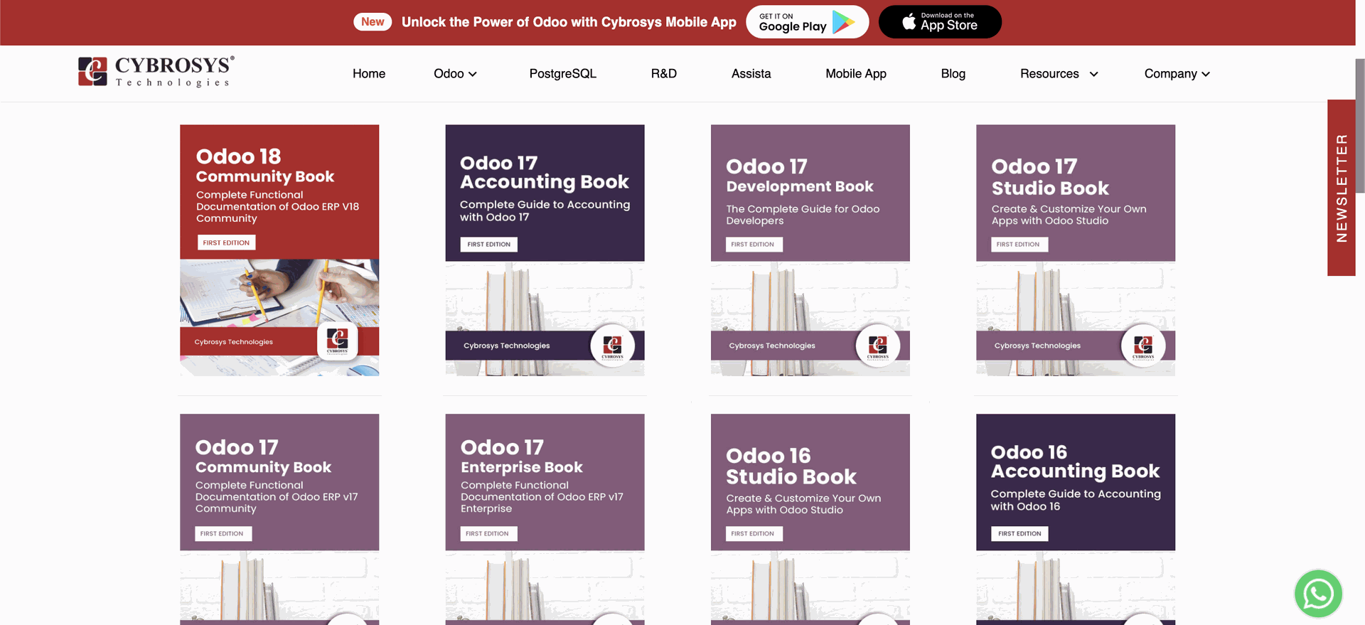This screenshot has height=625, width=1365.
Task: Expand the Resources dropdown
Action: point(1059,74)
